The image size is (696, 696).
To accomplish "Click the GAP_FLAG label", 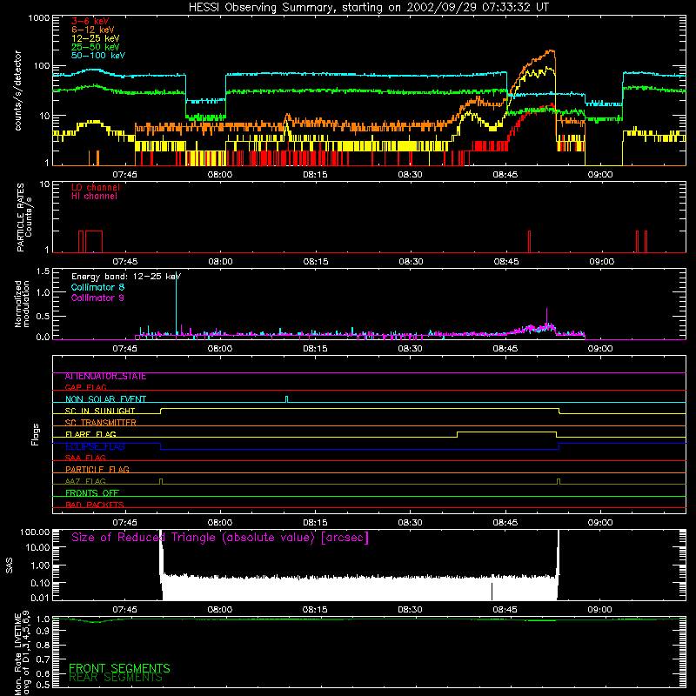I will (x=85, y=387).
